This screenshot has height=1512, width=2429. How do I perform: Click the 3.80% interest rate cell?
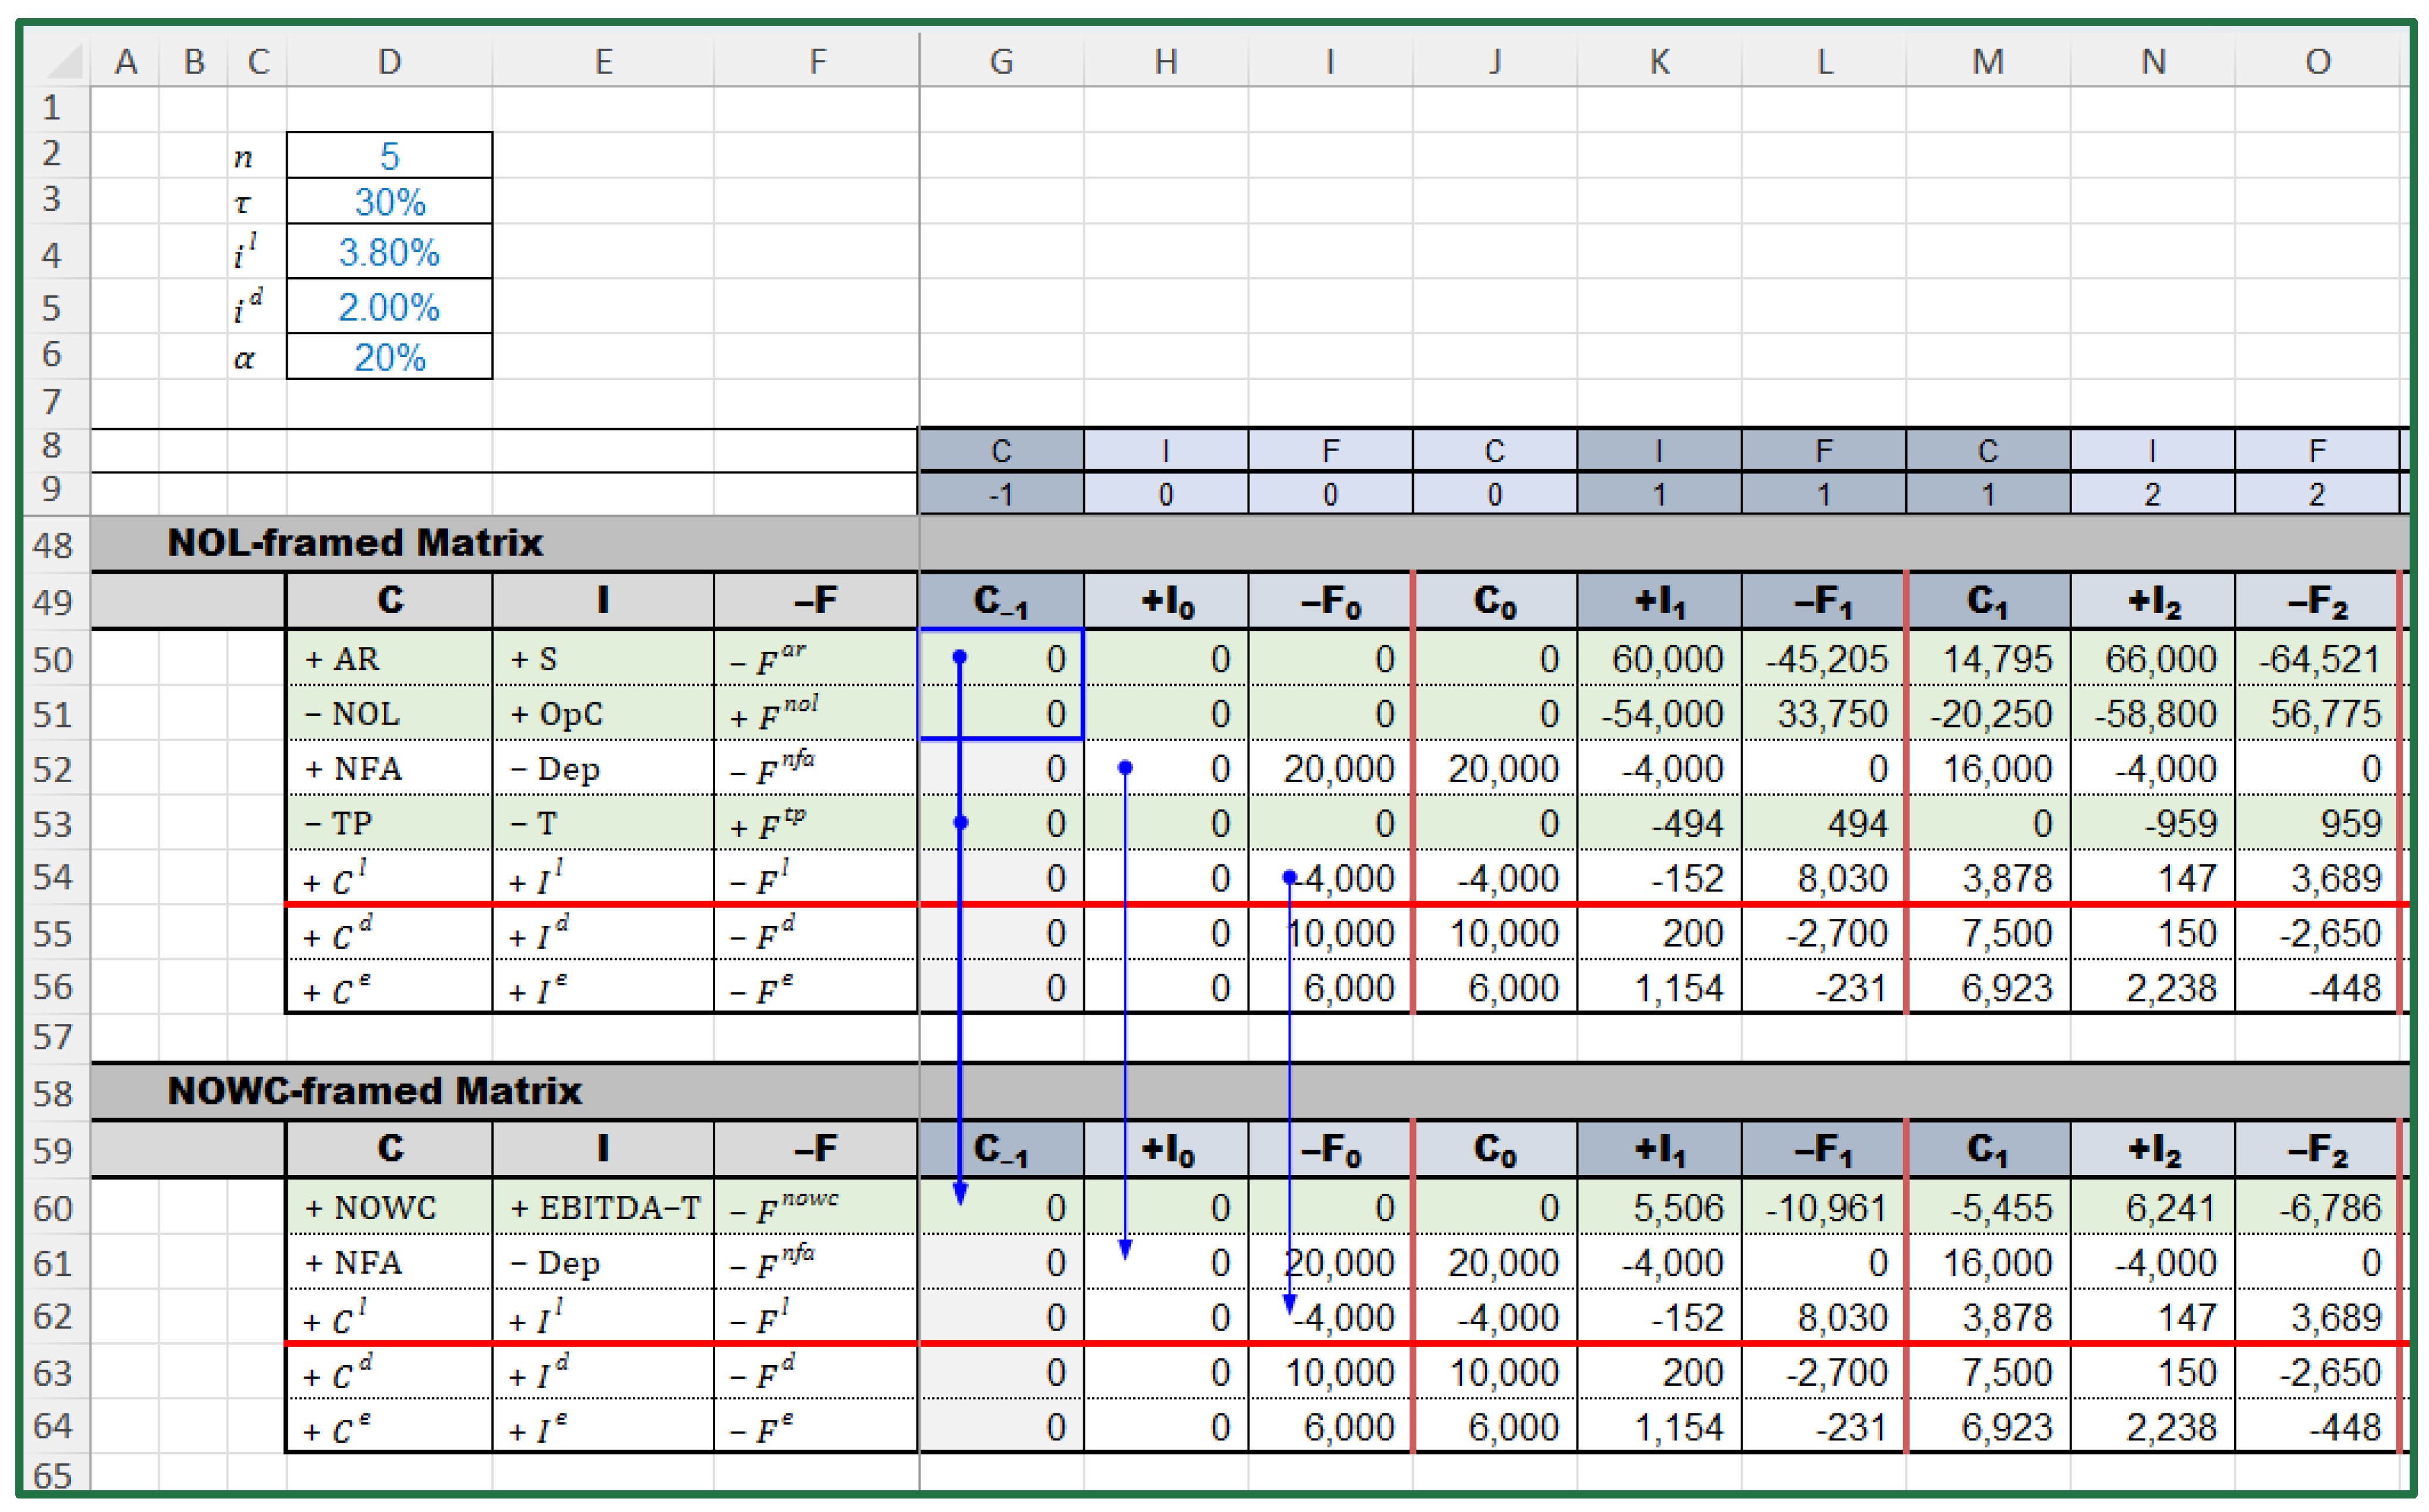(x=389, y=252)
